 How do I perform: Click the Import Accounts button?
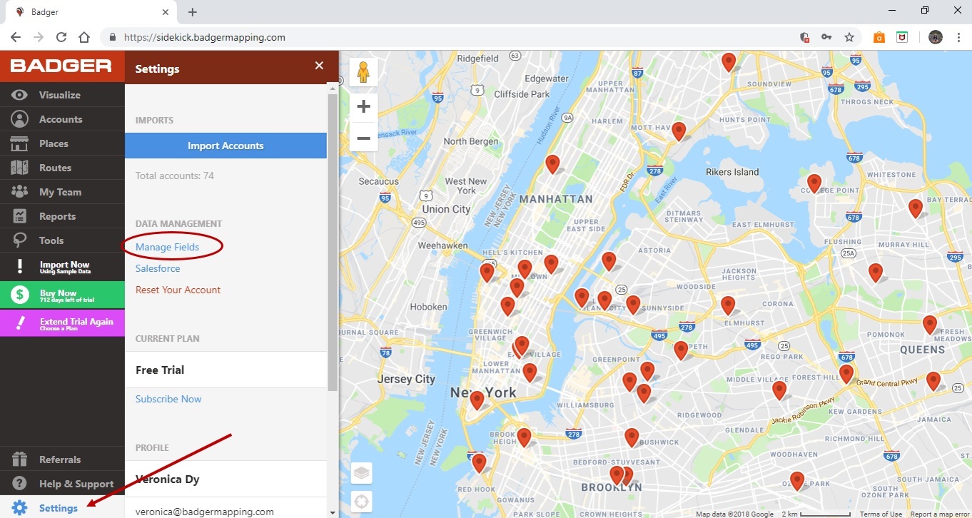226,146
